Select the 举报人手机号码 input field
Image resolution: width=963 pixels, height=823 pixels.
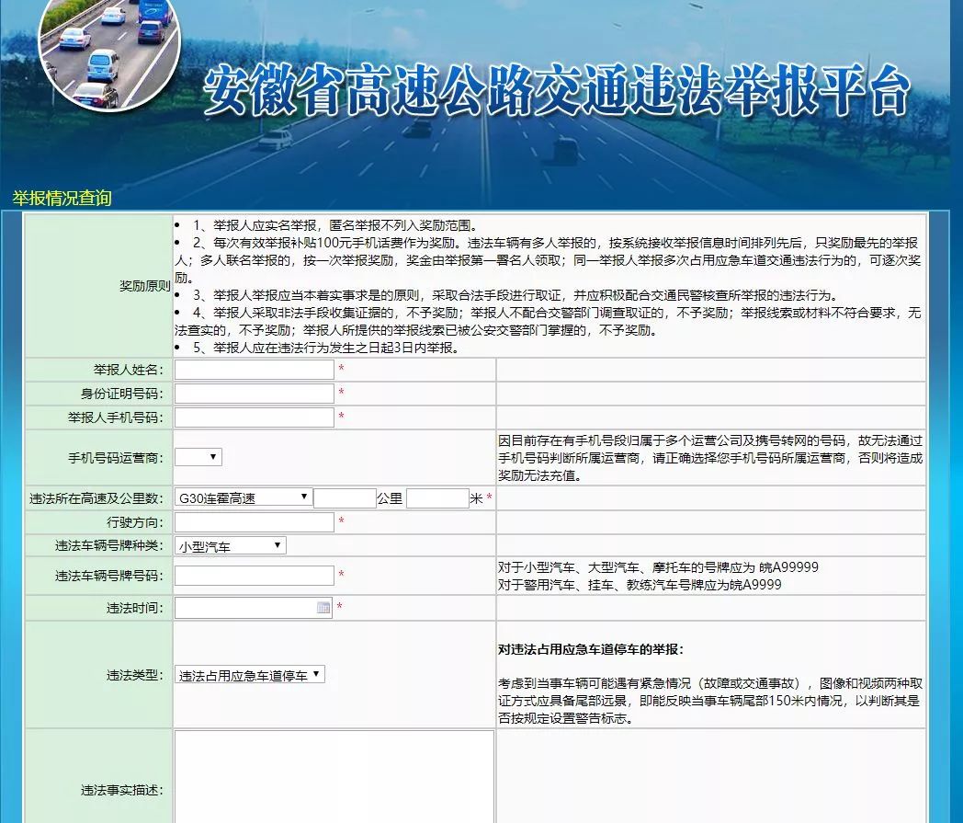point(255,417)
